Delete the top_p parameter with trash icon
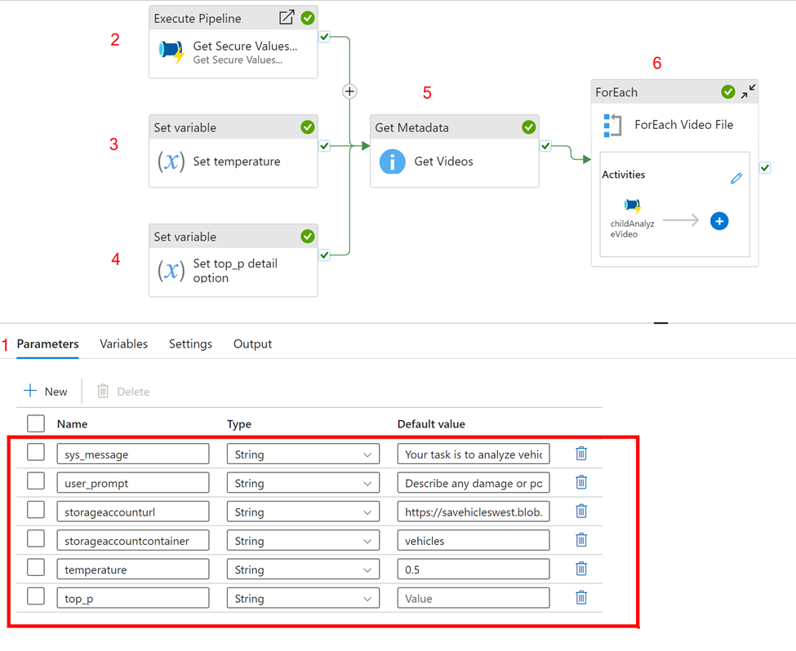 (581, 598)
